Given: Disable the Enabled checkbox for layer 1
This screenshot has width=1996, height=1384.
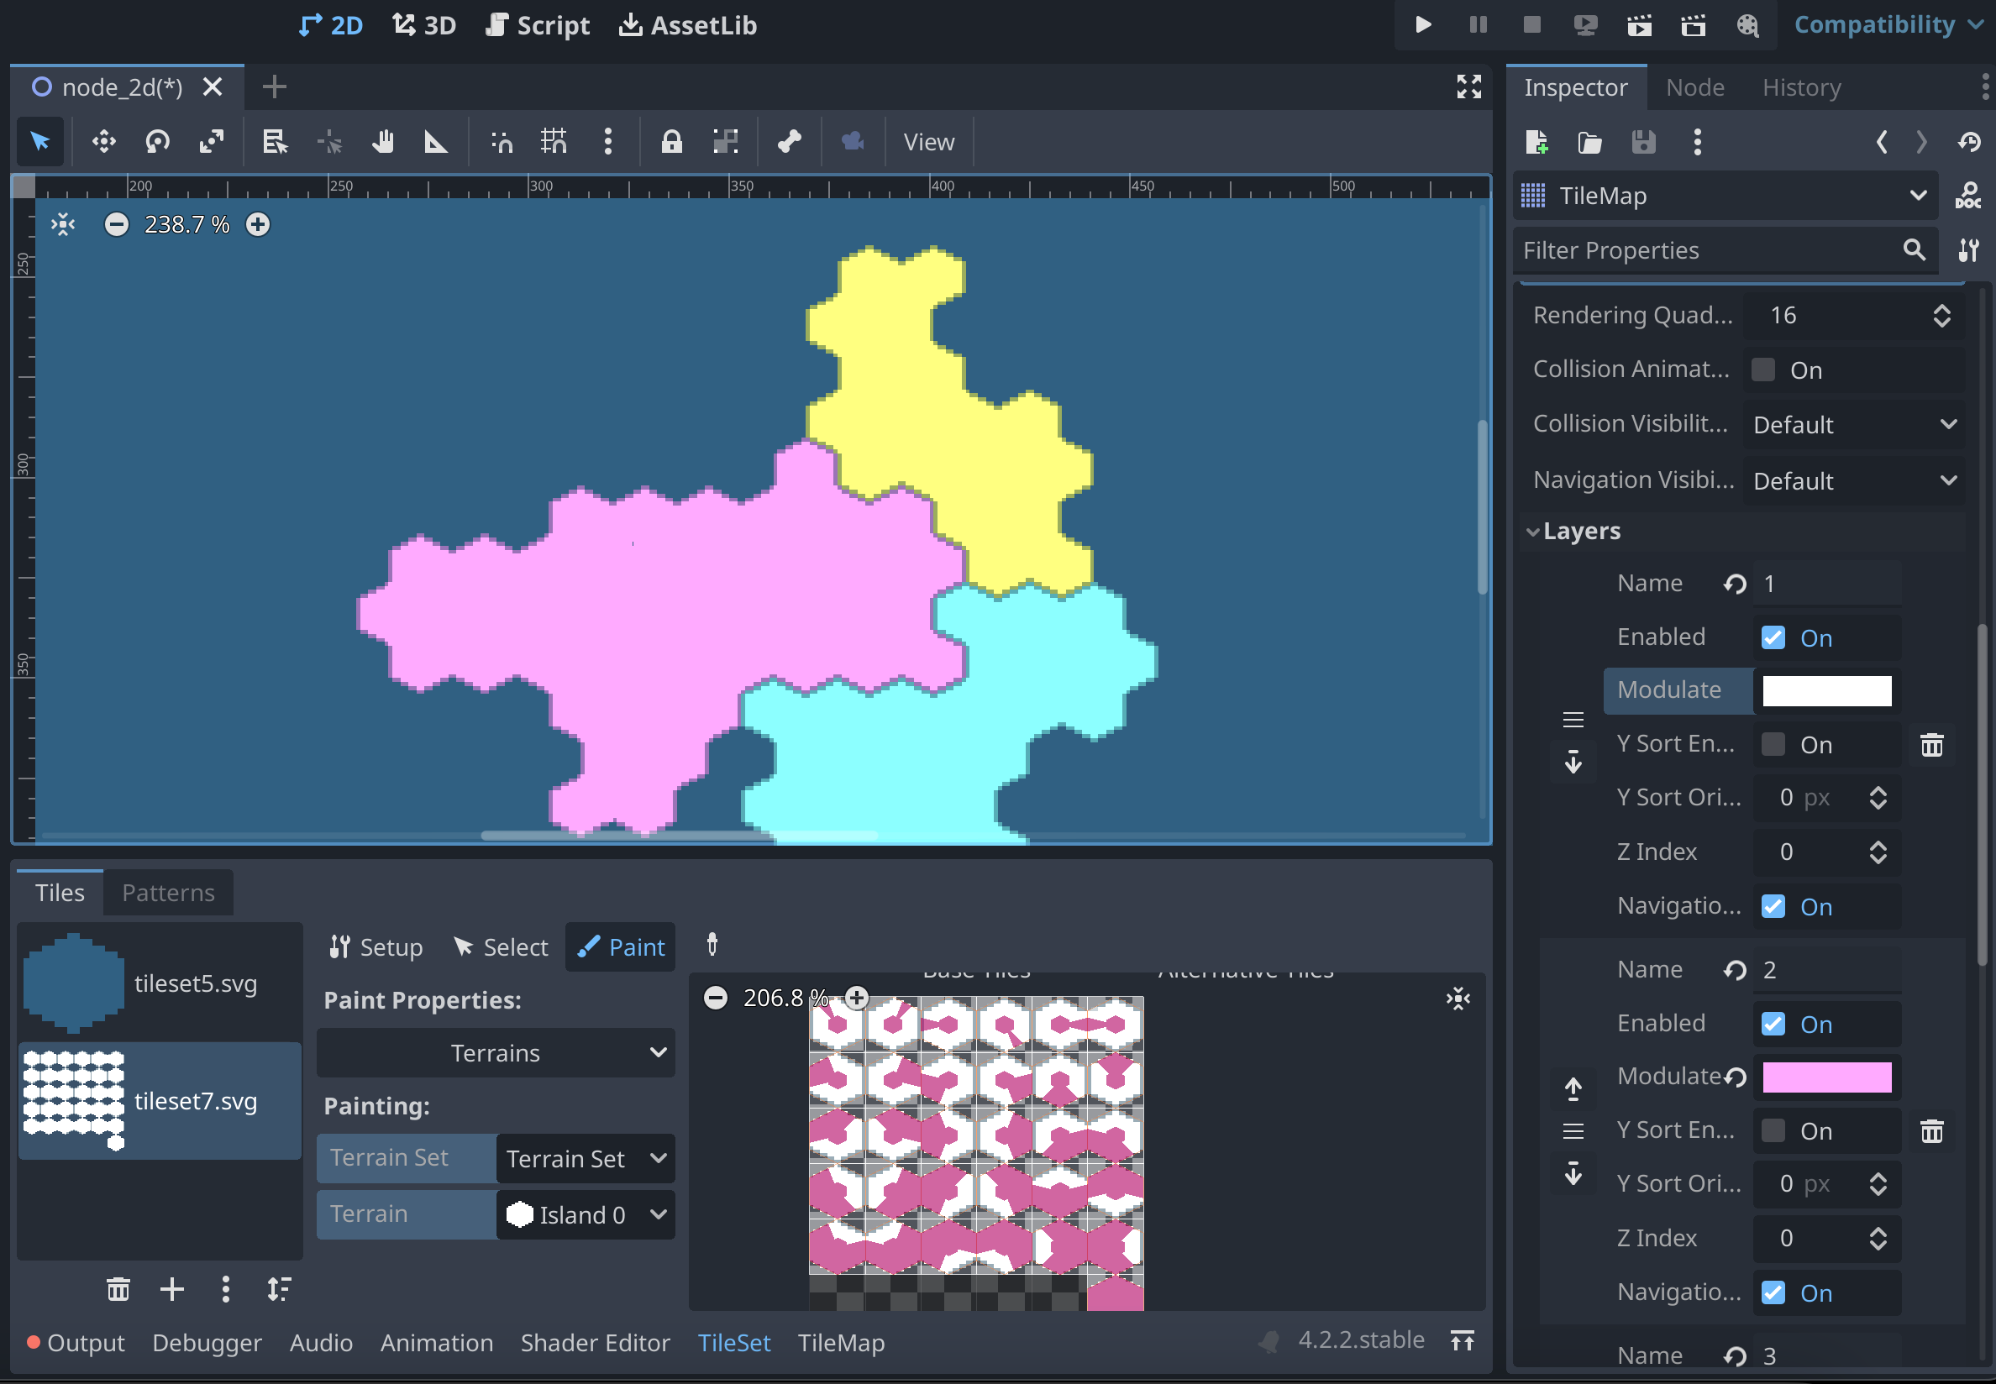Looking at the screenshot, I should point(1773,638).
